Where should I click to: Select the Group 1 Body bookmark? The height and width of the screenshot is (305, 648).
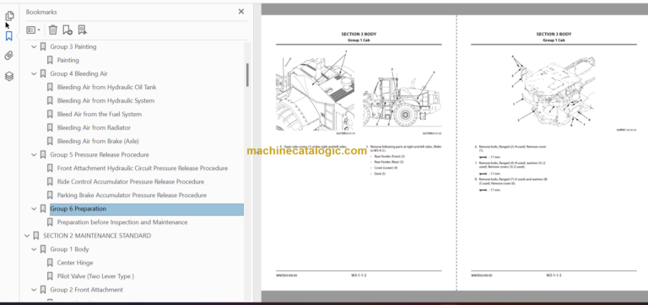(x=69, y=249)
